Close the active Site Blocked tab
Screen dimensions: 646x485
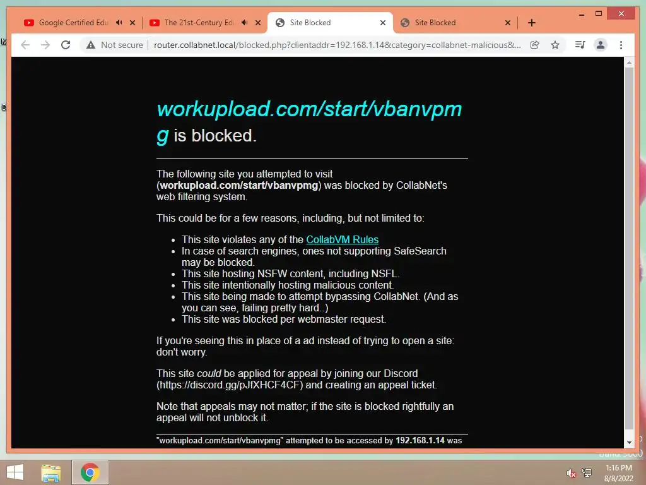(x=383, y=23)
